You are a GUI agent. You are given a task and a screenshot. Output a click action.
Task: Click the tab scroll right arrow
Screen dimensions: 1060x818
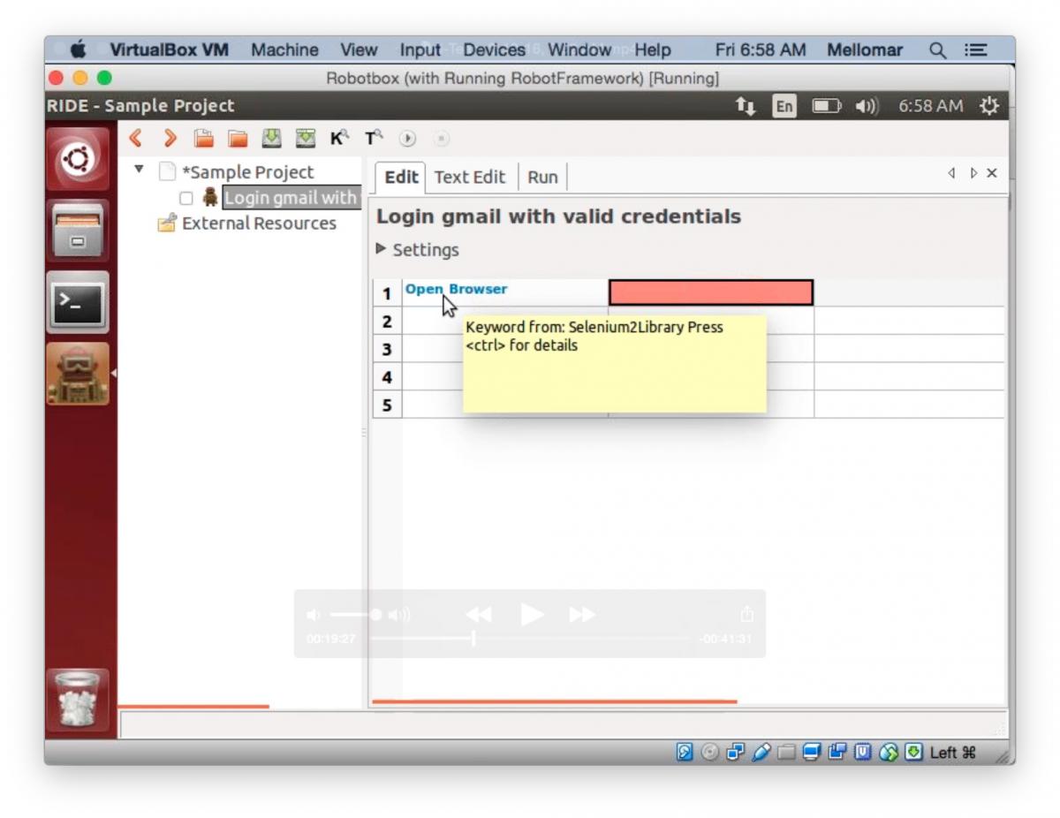click(x=973, y=173)
